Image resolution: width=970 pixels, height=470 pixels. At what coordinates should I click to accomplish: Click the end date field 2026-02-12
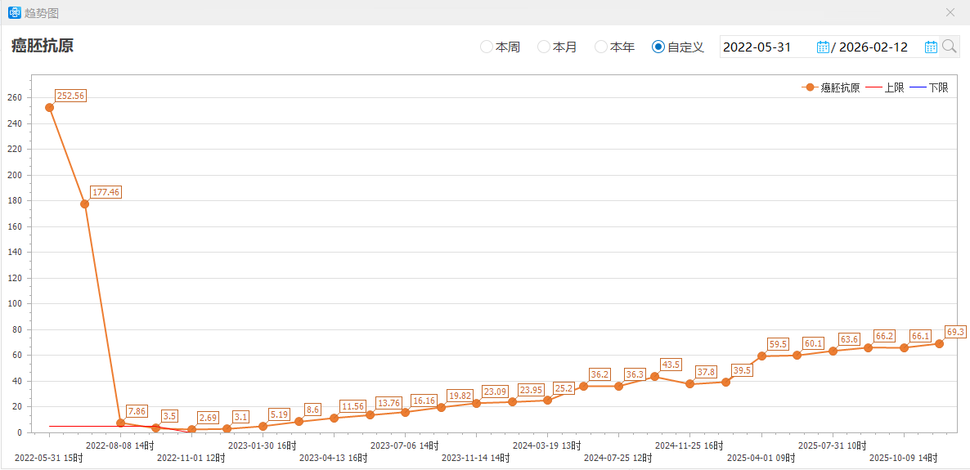click(873, 47)
